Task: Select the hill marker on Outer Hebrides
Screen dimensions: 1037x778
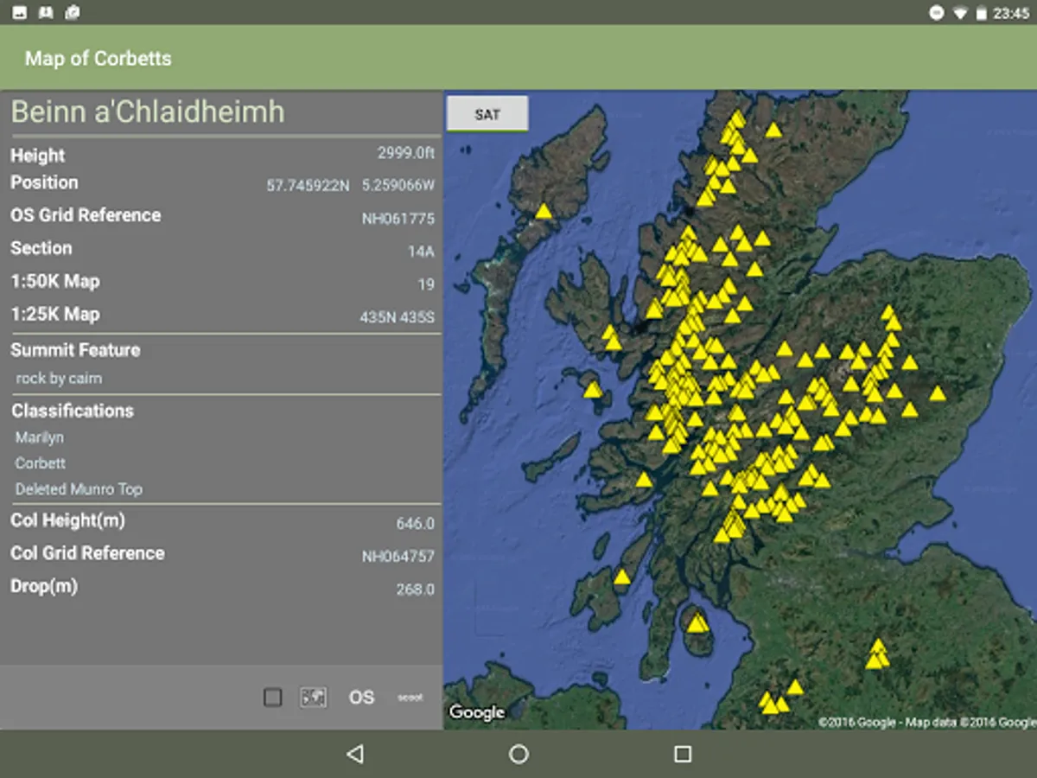Action: coord(544,212)
